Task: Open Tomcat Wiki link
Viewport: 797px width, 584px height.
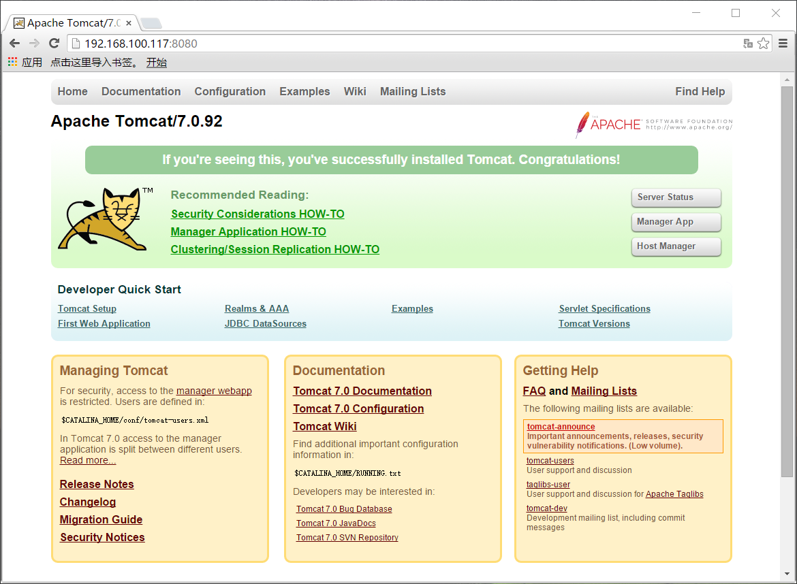Action: tap(325, 427)
